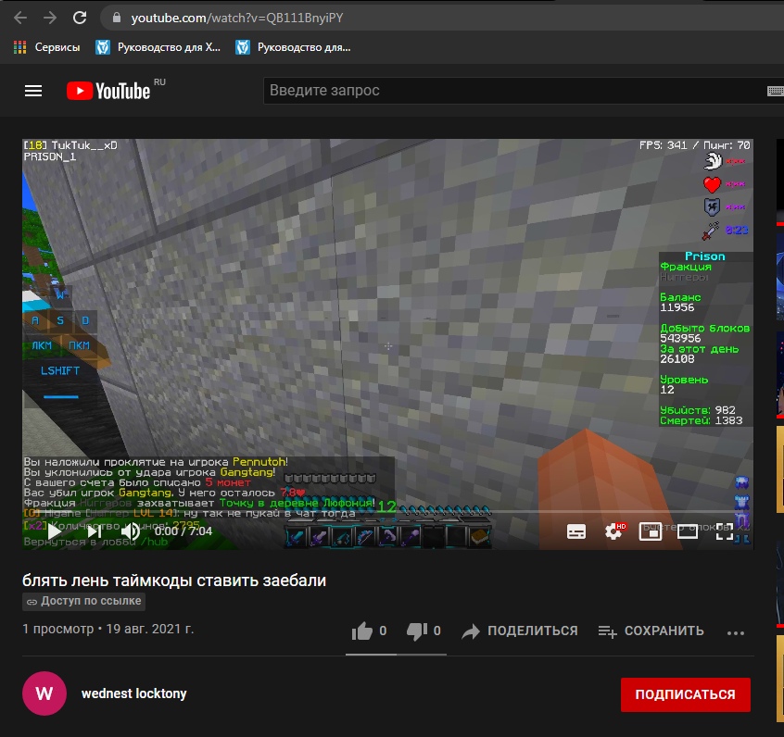The image size is (784, 737).
Task: Click ПОДЕЛИТЬСЯ to share the video
Action: coord(520,631)
